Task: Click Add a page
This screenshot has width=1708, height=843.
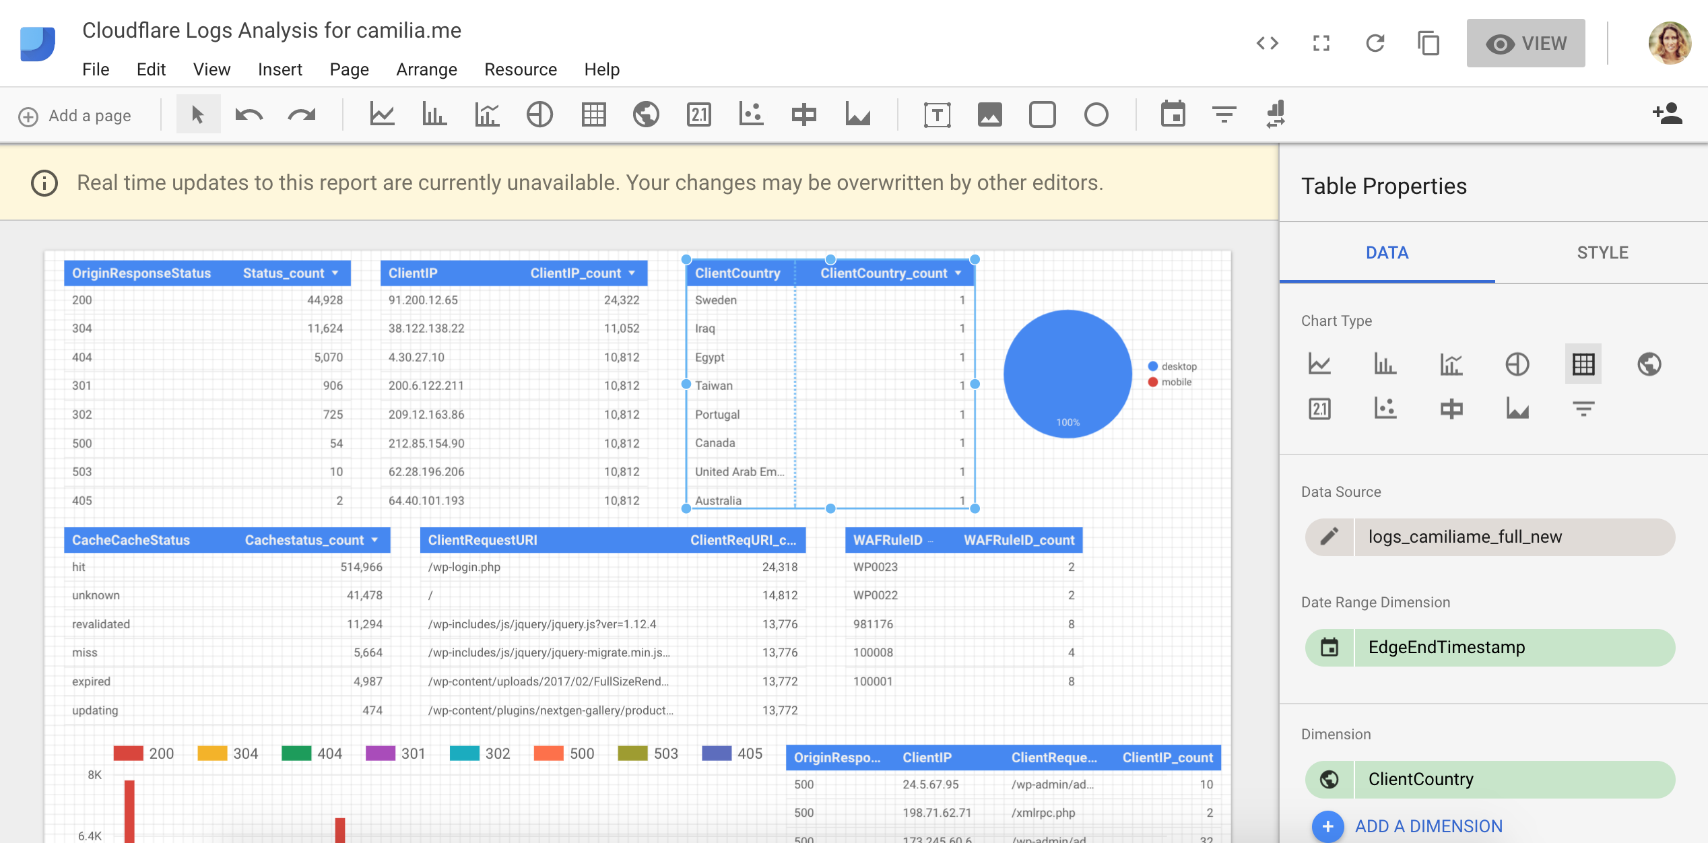Action: 75,116
